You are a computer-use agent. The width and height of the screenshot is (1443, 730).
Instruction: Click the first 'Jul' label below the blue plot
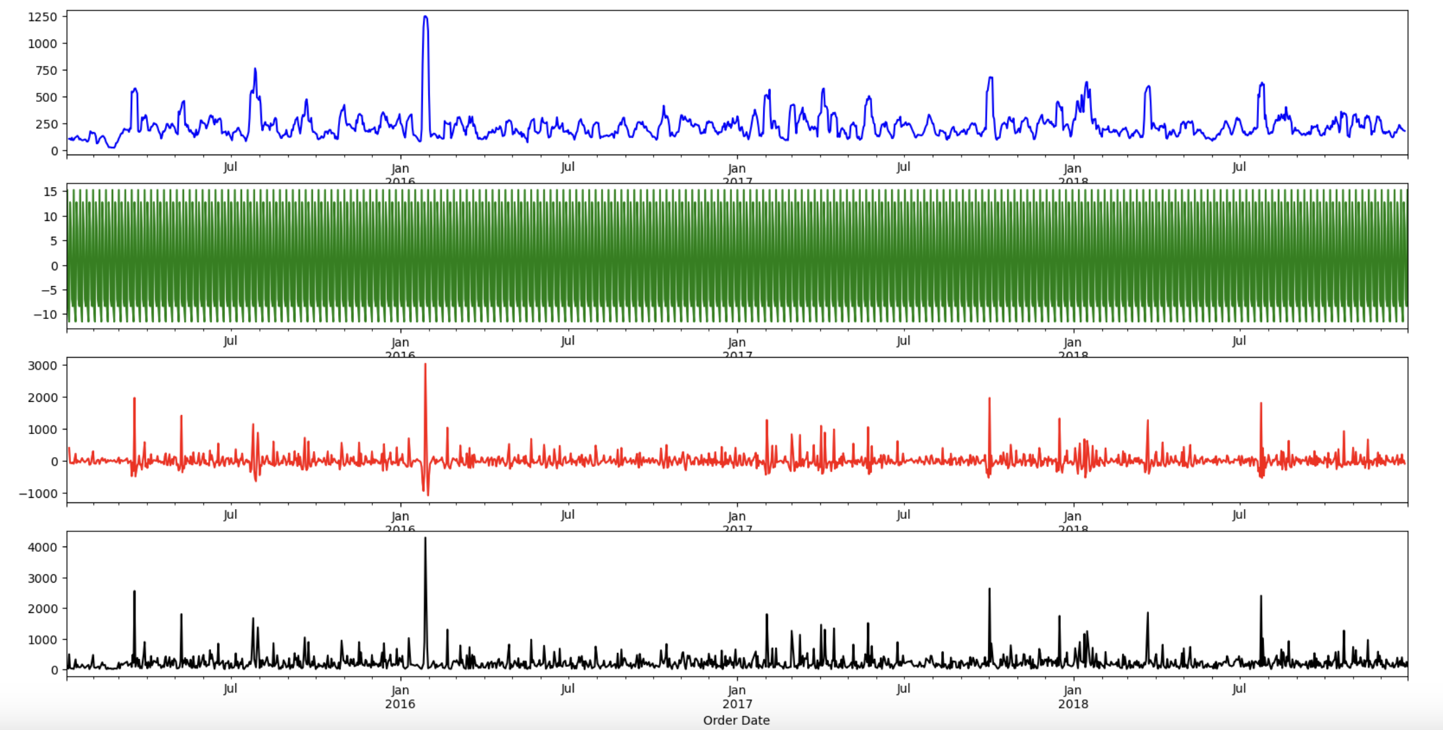[230, 167]
